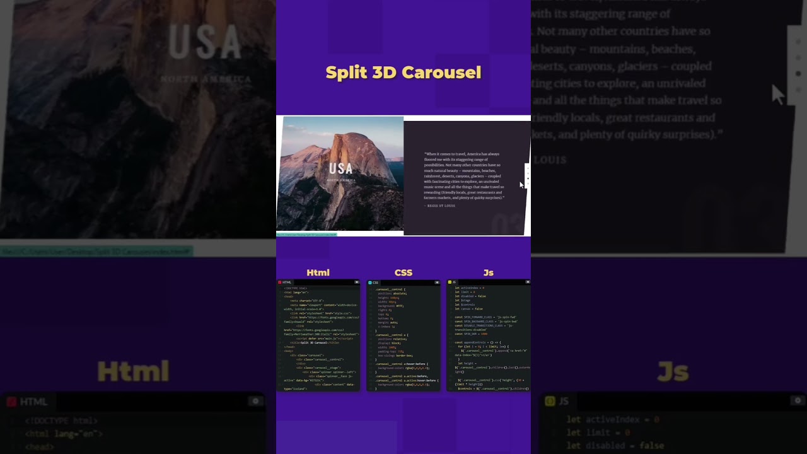This screenshot has height=454, width=807.
Task: Click "box-sizing: border-box;" in the CSS panel
Action: click(x=395, y=356)
